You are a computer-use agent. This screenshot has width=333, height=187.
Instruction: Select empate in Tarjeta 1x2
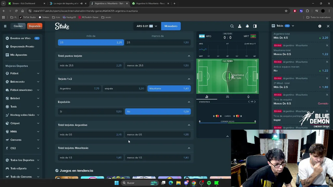[124, 89]
